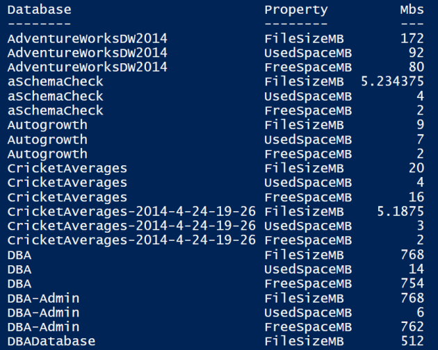The image size is (438, 350).
Task: Click AdventureWorksDW2014 in the UsedSpaceMB row
Action: click(x=87, y=53)
